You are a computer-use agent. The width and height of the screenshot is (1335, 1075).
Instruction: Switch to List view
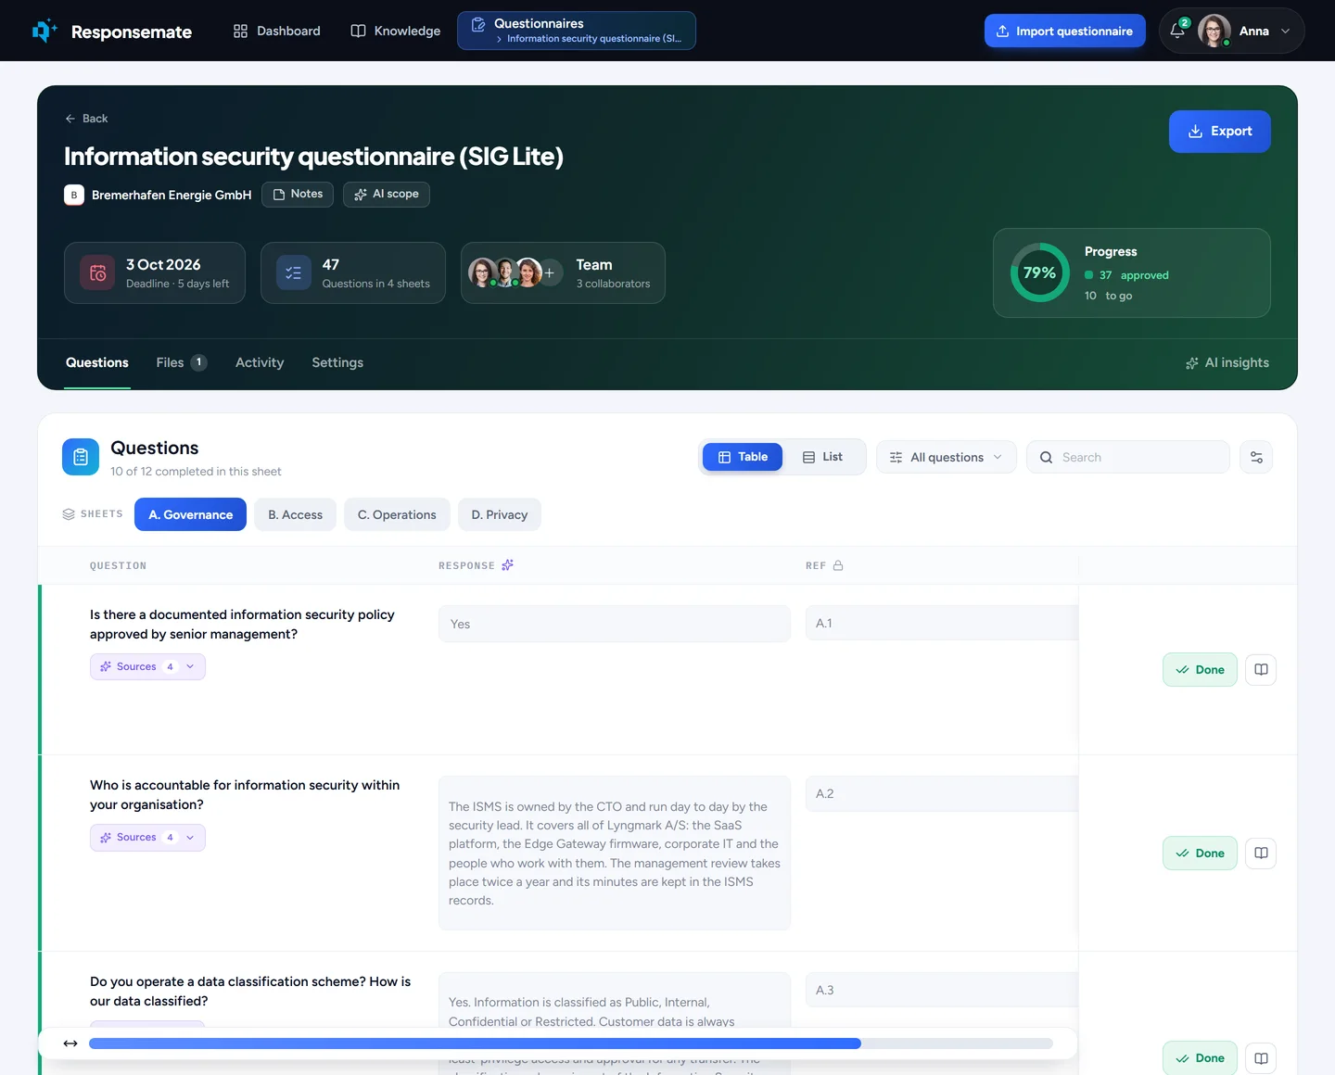[x=822, y=457]
